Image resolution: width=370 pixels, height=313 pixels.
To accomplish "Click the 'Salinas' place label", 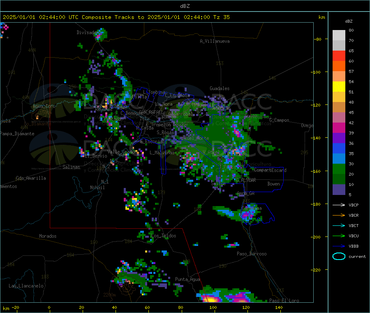I will click(x=71, y=167).
